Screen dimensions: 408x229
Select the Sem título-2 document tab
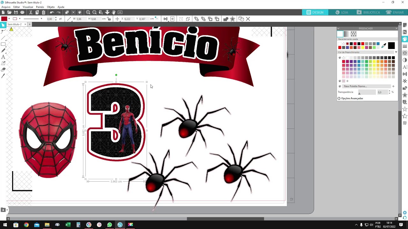tap(15, 24)
